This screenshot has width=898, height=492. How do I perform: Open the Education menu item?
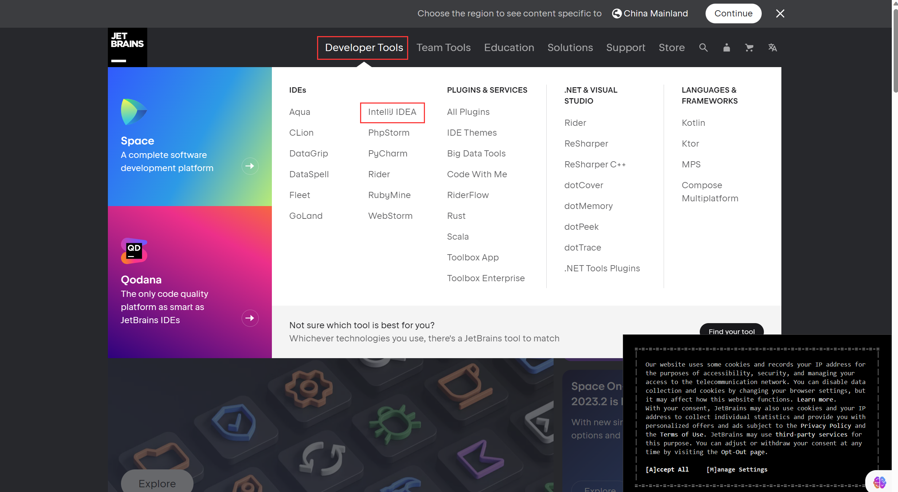click(x=509, y=47)
